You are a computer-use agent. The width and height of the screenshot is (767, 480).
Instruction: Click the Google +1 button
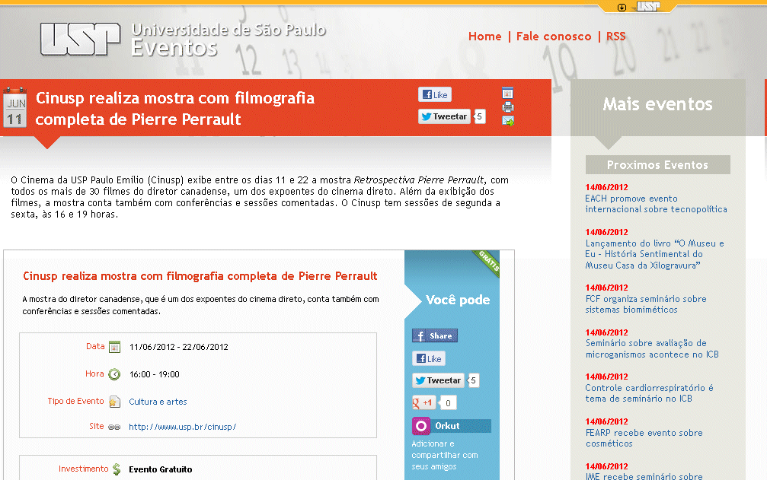pos(423,403)
